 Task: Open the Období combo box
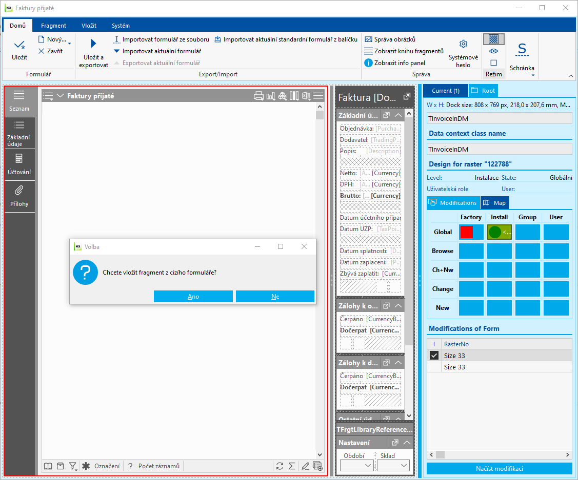pos(356,465)
